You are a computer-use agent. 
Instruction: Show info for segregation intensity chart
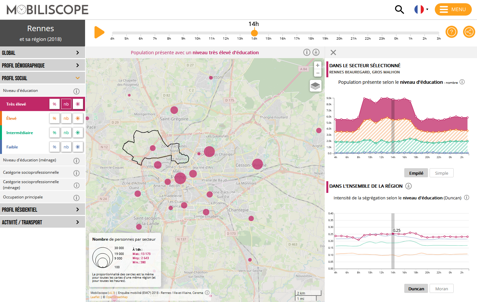click(x=467, y=197)
